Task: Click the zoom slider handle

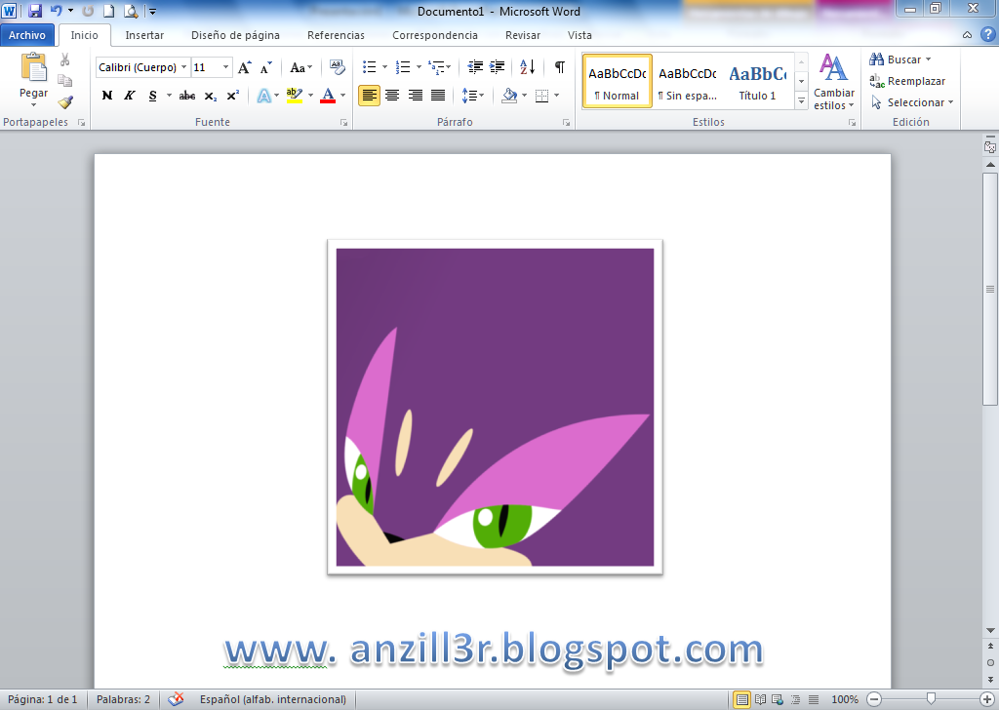Action: (931, 699)
